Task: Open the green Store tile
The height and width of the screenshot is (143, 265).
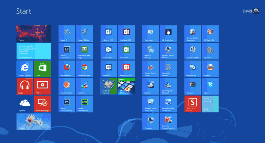Action: (42, 69)
